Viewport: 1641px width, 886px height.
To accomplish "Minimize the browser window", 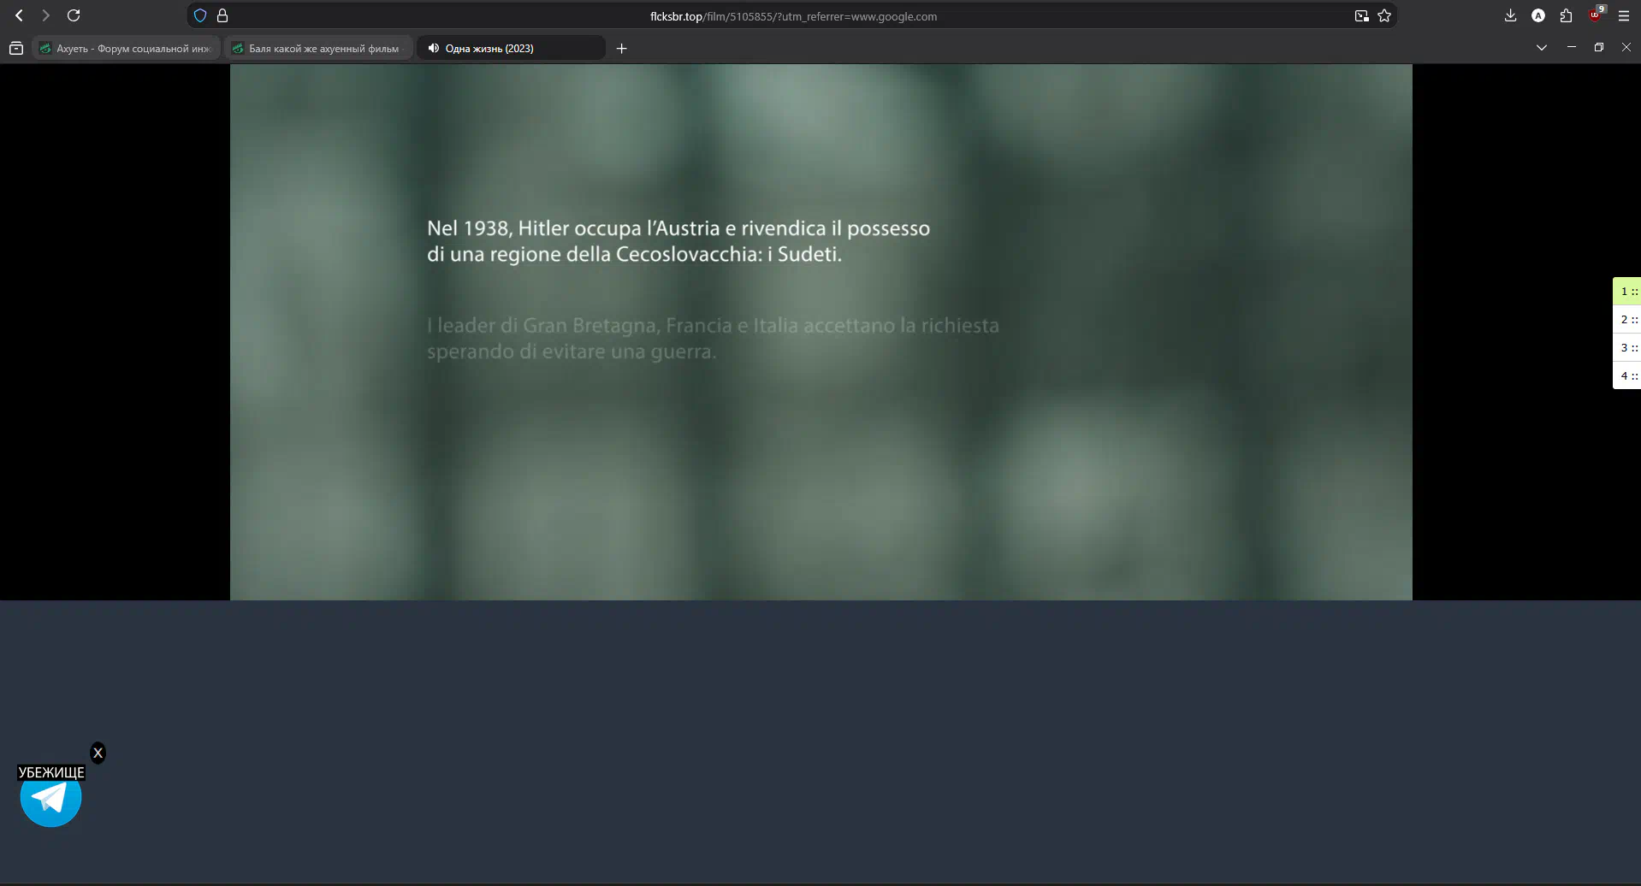I will pyautogui.click(x=1571, y=48).
